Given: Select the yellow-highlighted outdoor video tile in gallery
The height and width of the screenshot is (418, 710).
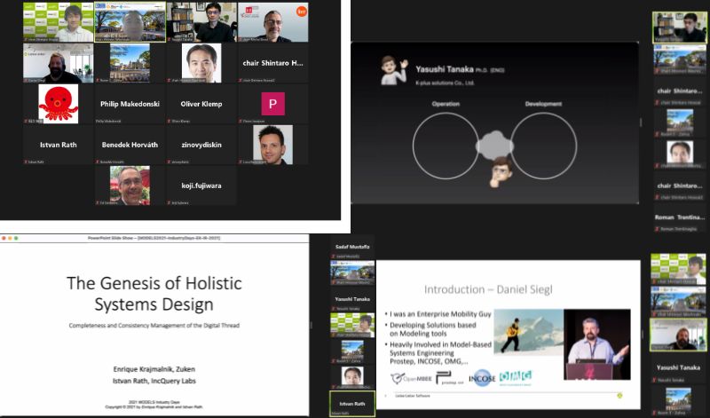Looking at the screenshot, I should [130, 22].
